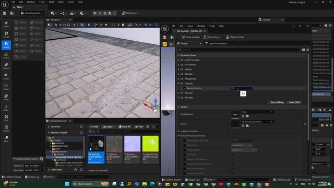Viewport: 334px width, 188px height.
Task: Open the Modeling Mode dropdown
Action: (31, 13)
